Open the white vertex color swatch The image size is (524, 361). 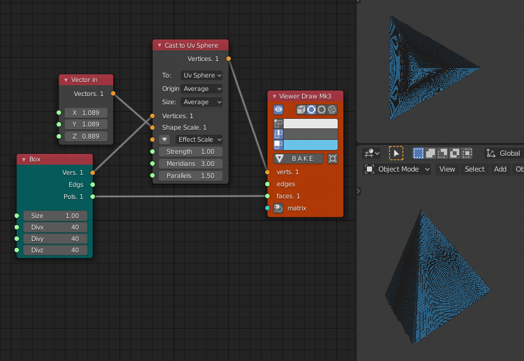310,123
